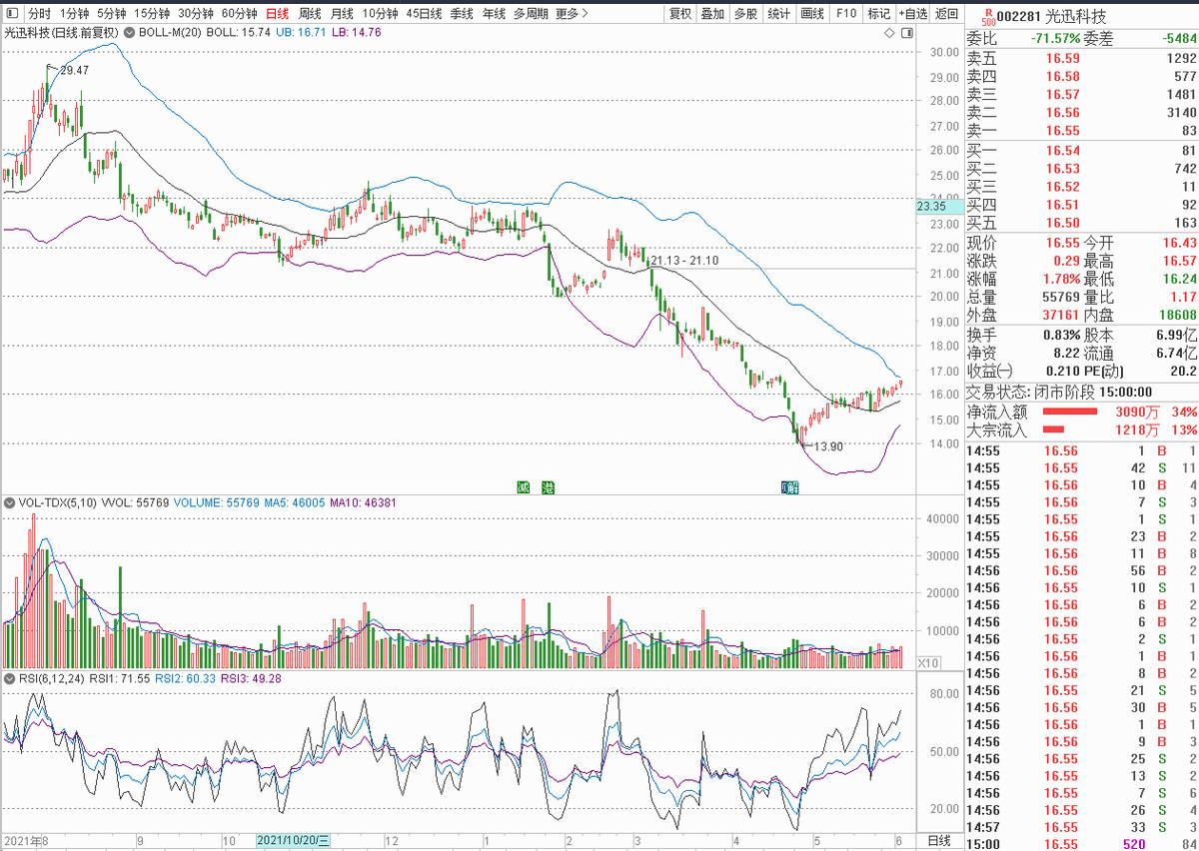Expand the 更多 periods menu

tap(571, 14)
